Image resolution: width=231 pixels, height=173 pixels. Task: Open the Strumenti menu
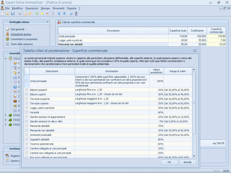point(58,8)
